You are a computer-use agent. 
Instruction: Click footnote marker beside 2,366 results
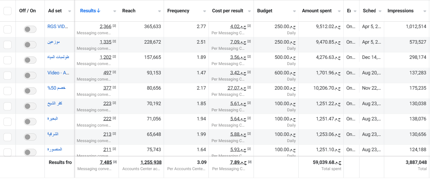coord(114,26)
